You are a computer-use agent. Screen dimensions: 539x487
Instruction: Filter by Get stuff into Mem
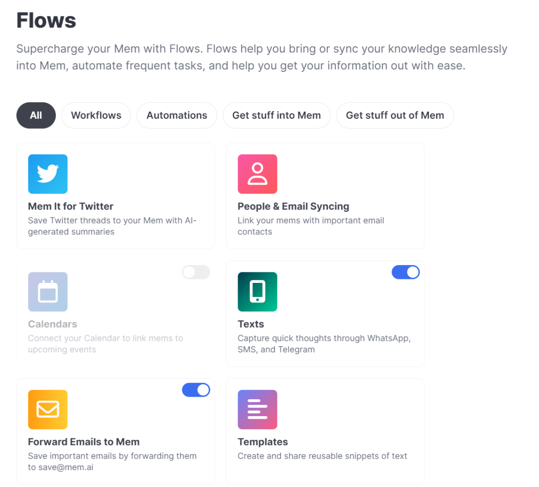276,115
